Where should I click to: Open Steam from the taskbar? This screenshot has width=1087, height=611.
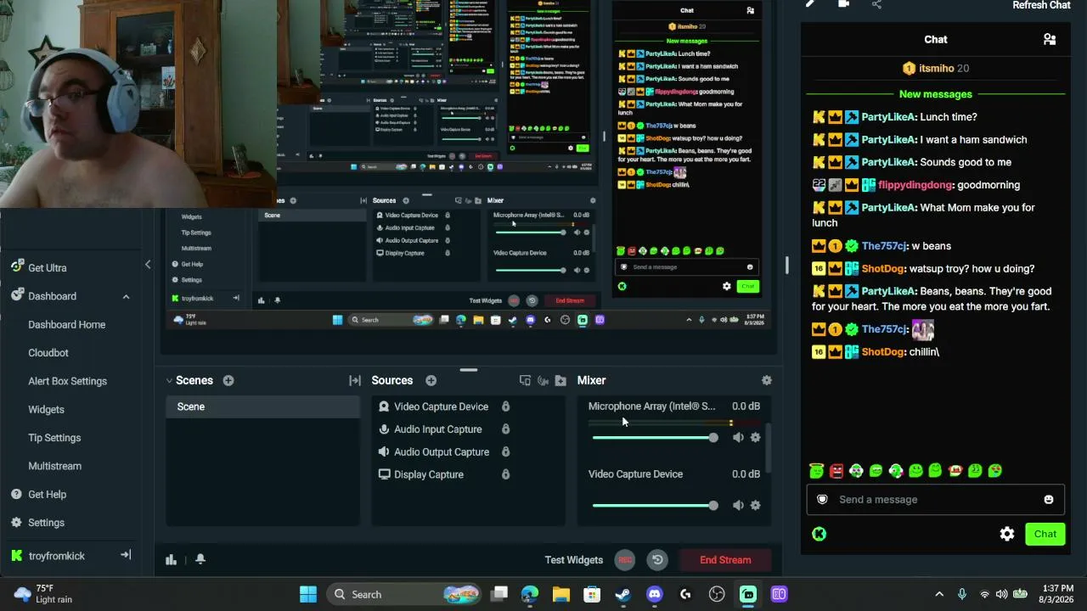tap(623, 594)
